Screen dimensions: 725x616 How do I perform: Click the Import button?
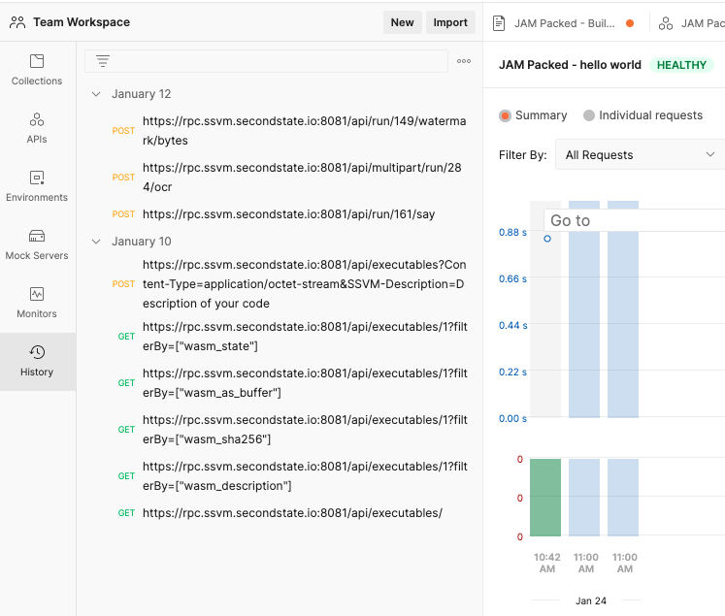click(450, 22)
